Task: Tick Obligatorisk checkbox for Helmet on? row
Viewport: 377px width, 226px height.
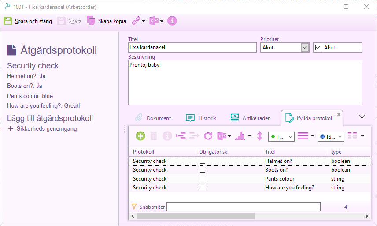Action: (x=203, y=161)
